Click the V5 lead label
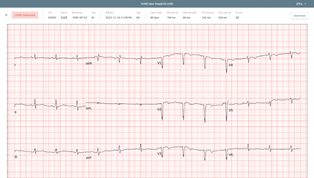 231,110
